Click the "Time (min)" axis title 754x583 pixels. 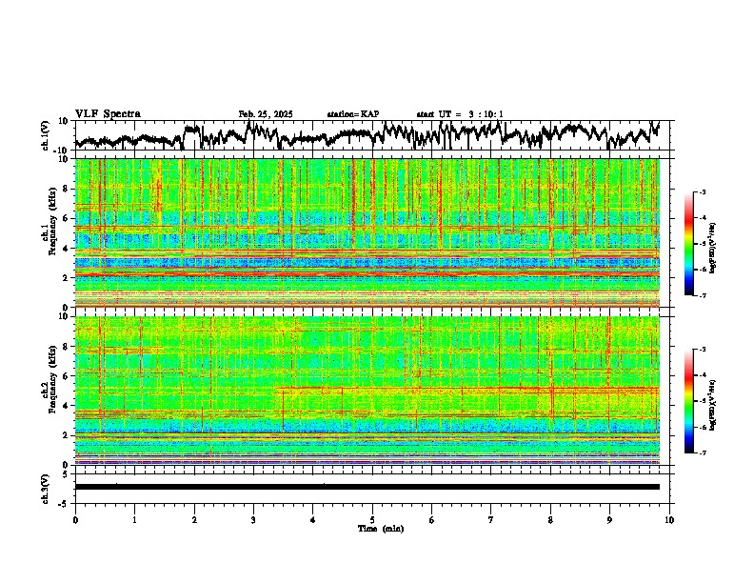click(x=381, y=529)
